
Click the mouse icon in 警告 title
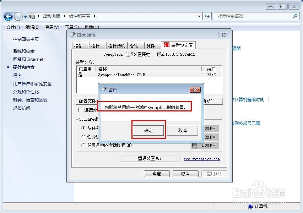pyautogui.click(x=104, y=89)
